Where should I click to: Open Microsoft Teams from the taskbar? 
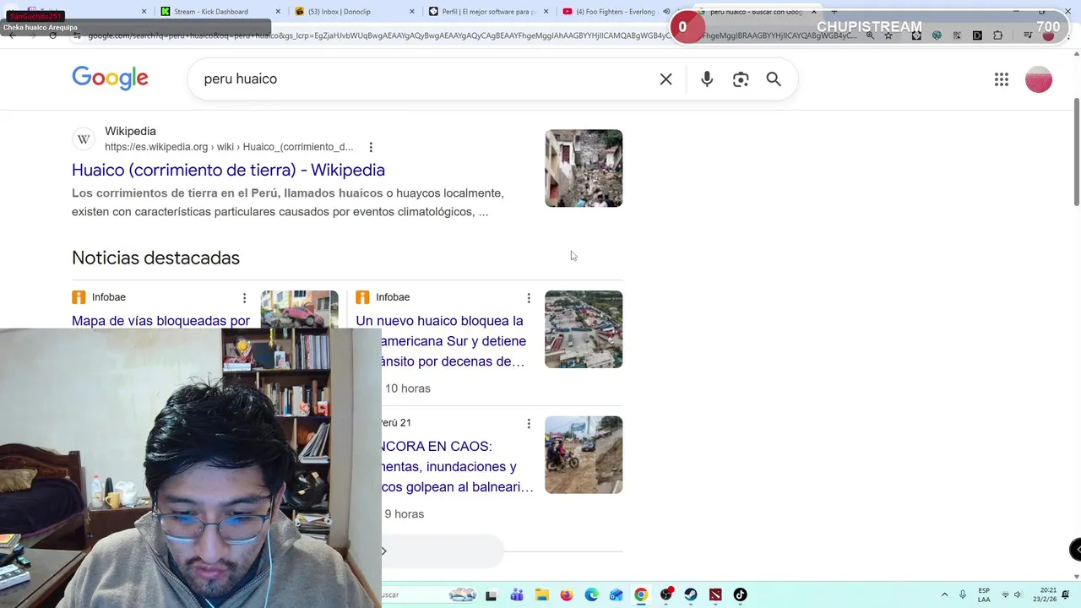(517, 595)
